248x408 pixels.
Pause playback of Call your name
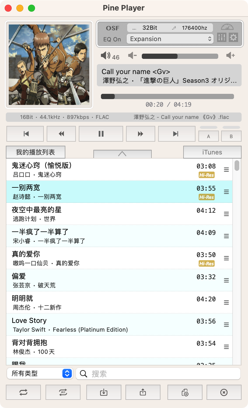click(101, 134)
